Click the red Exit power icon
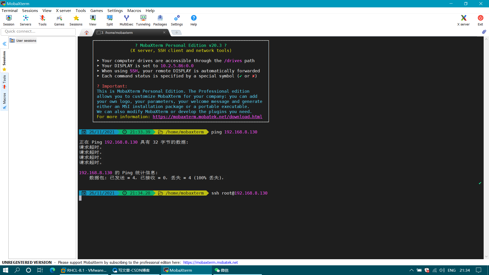This screenshot has width=489, height=275. [x=480, y=20]
